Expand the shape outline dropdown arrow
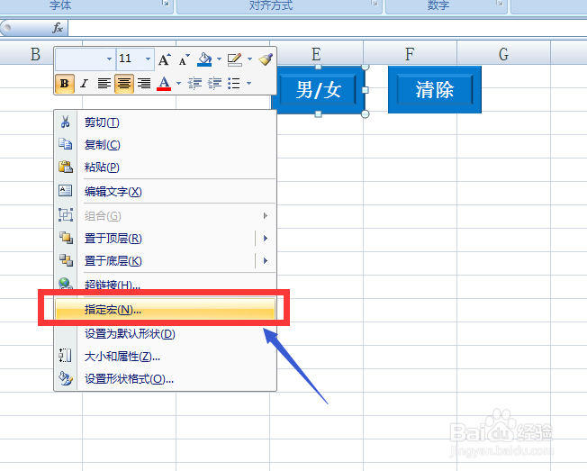 coord(249,59)
